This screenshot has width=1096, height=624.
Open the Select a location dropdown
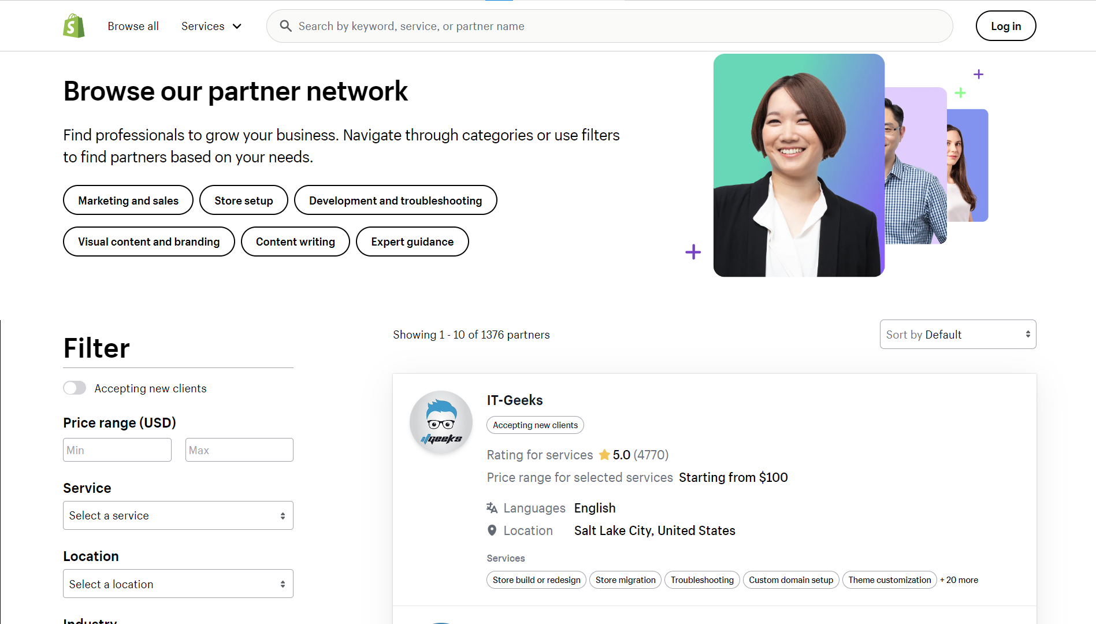coord(178,584)
